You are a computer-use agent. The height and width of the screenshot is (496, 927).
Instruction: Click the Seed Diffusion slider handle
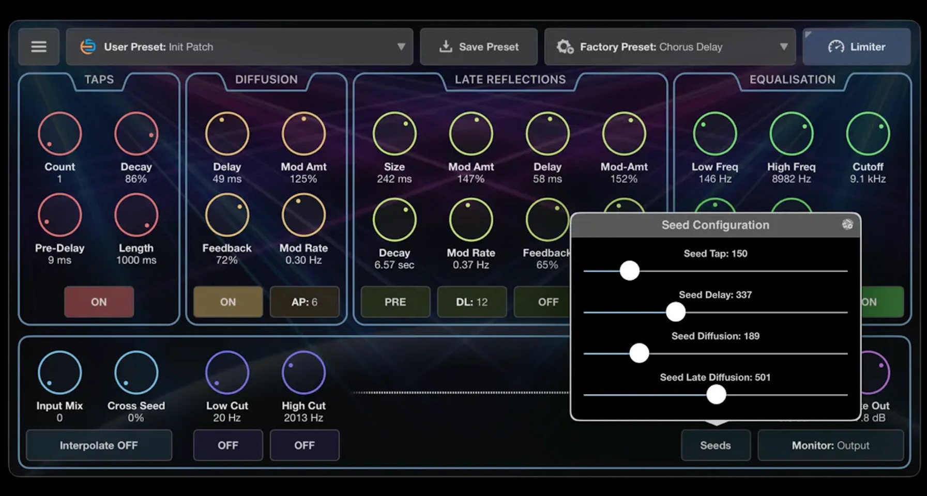coord(640,353)
